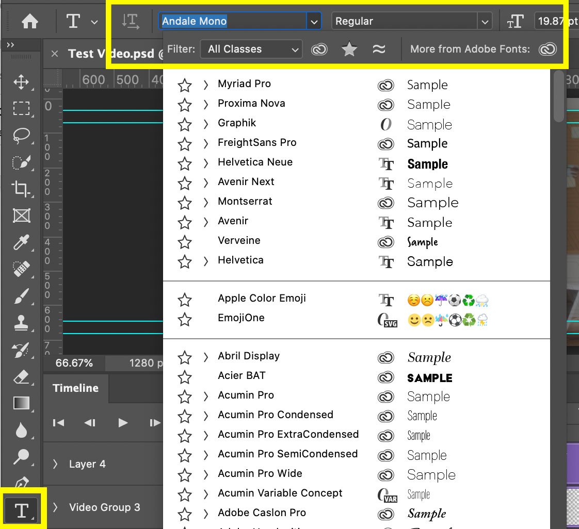The height and width of the screenshot is (529, 579).
Task: Select the Type tool in the toolbar
Action: (x=21, y=509)
